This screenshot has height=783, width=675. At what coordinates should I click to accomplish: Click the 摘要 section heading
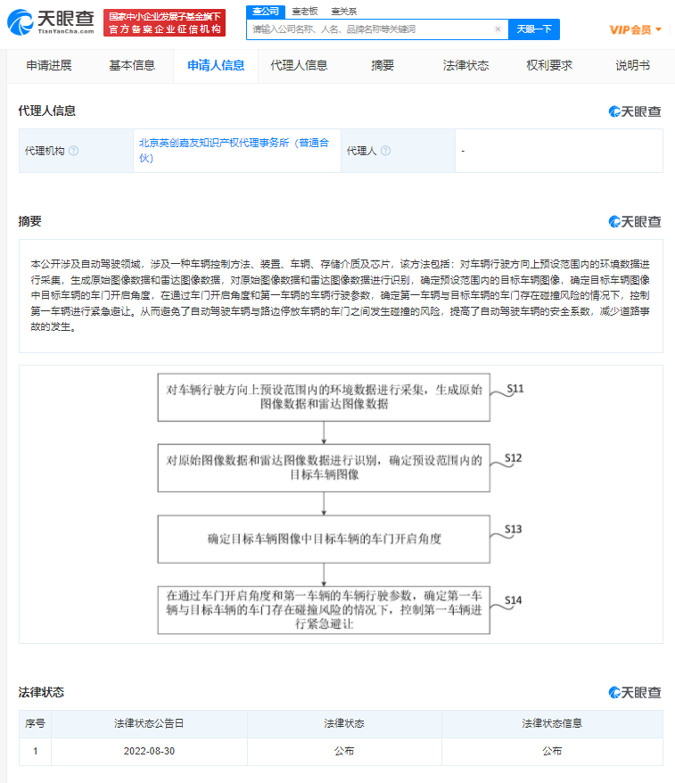point(30,221)
